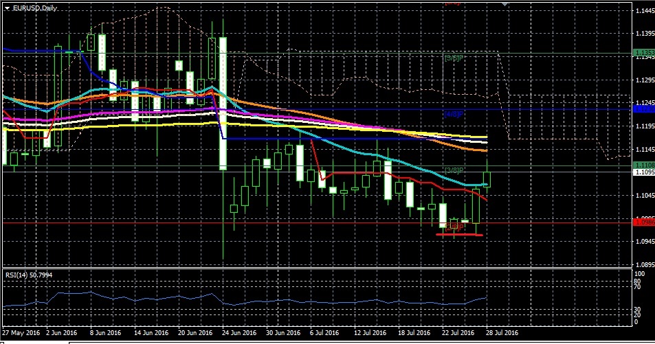Select the last candlestick on the chart
The image size is (655, 344).
click(x=487, y=179)
